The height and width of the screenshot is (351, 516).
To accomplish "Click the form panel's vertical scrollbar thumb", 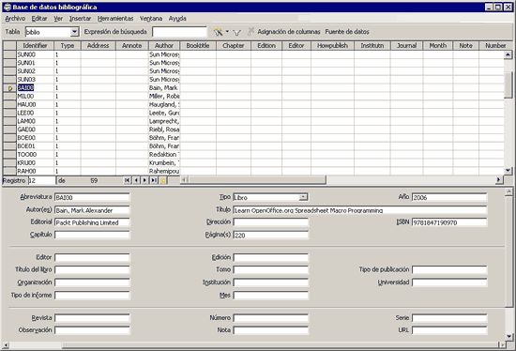I will (509, 252).
